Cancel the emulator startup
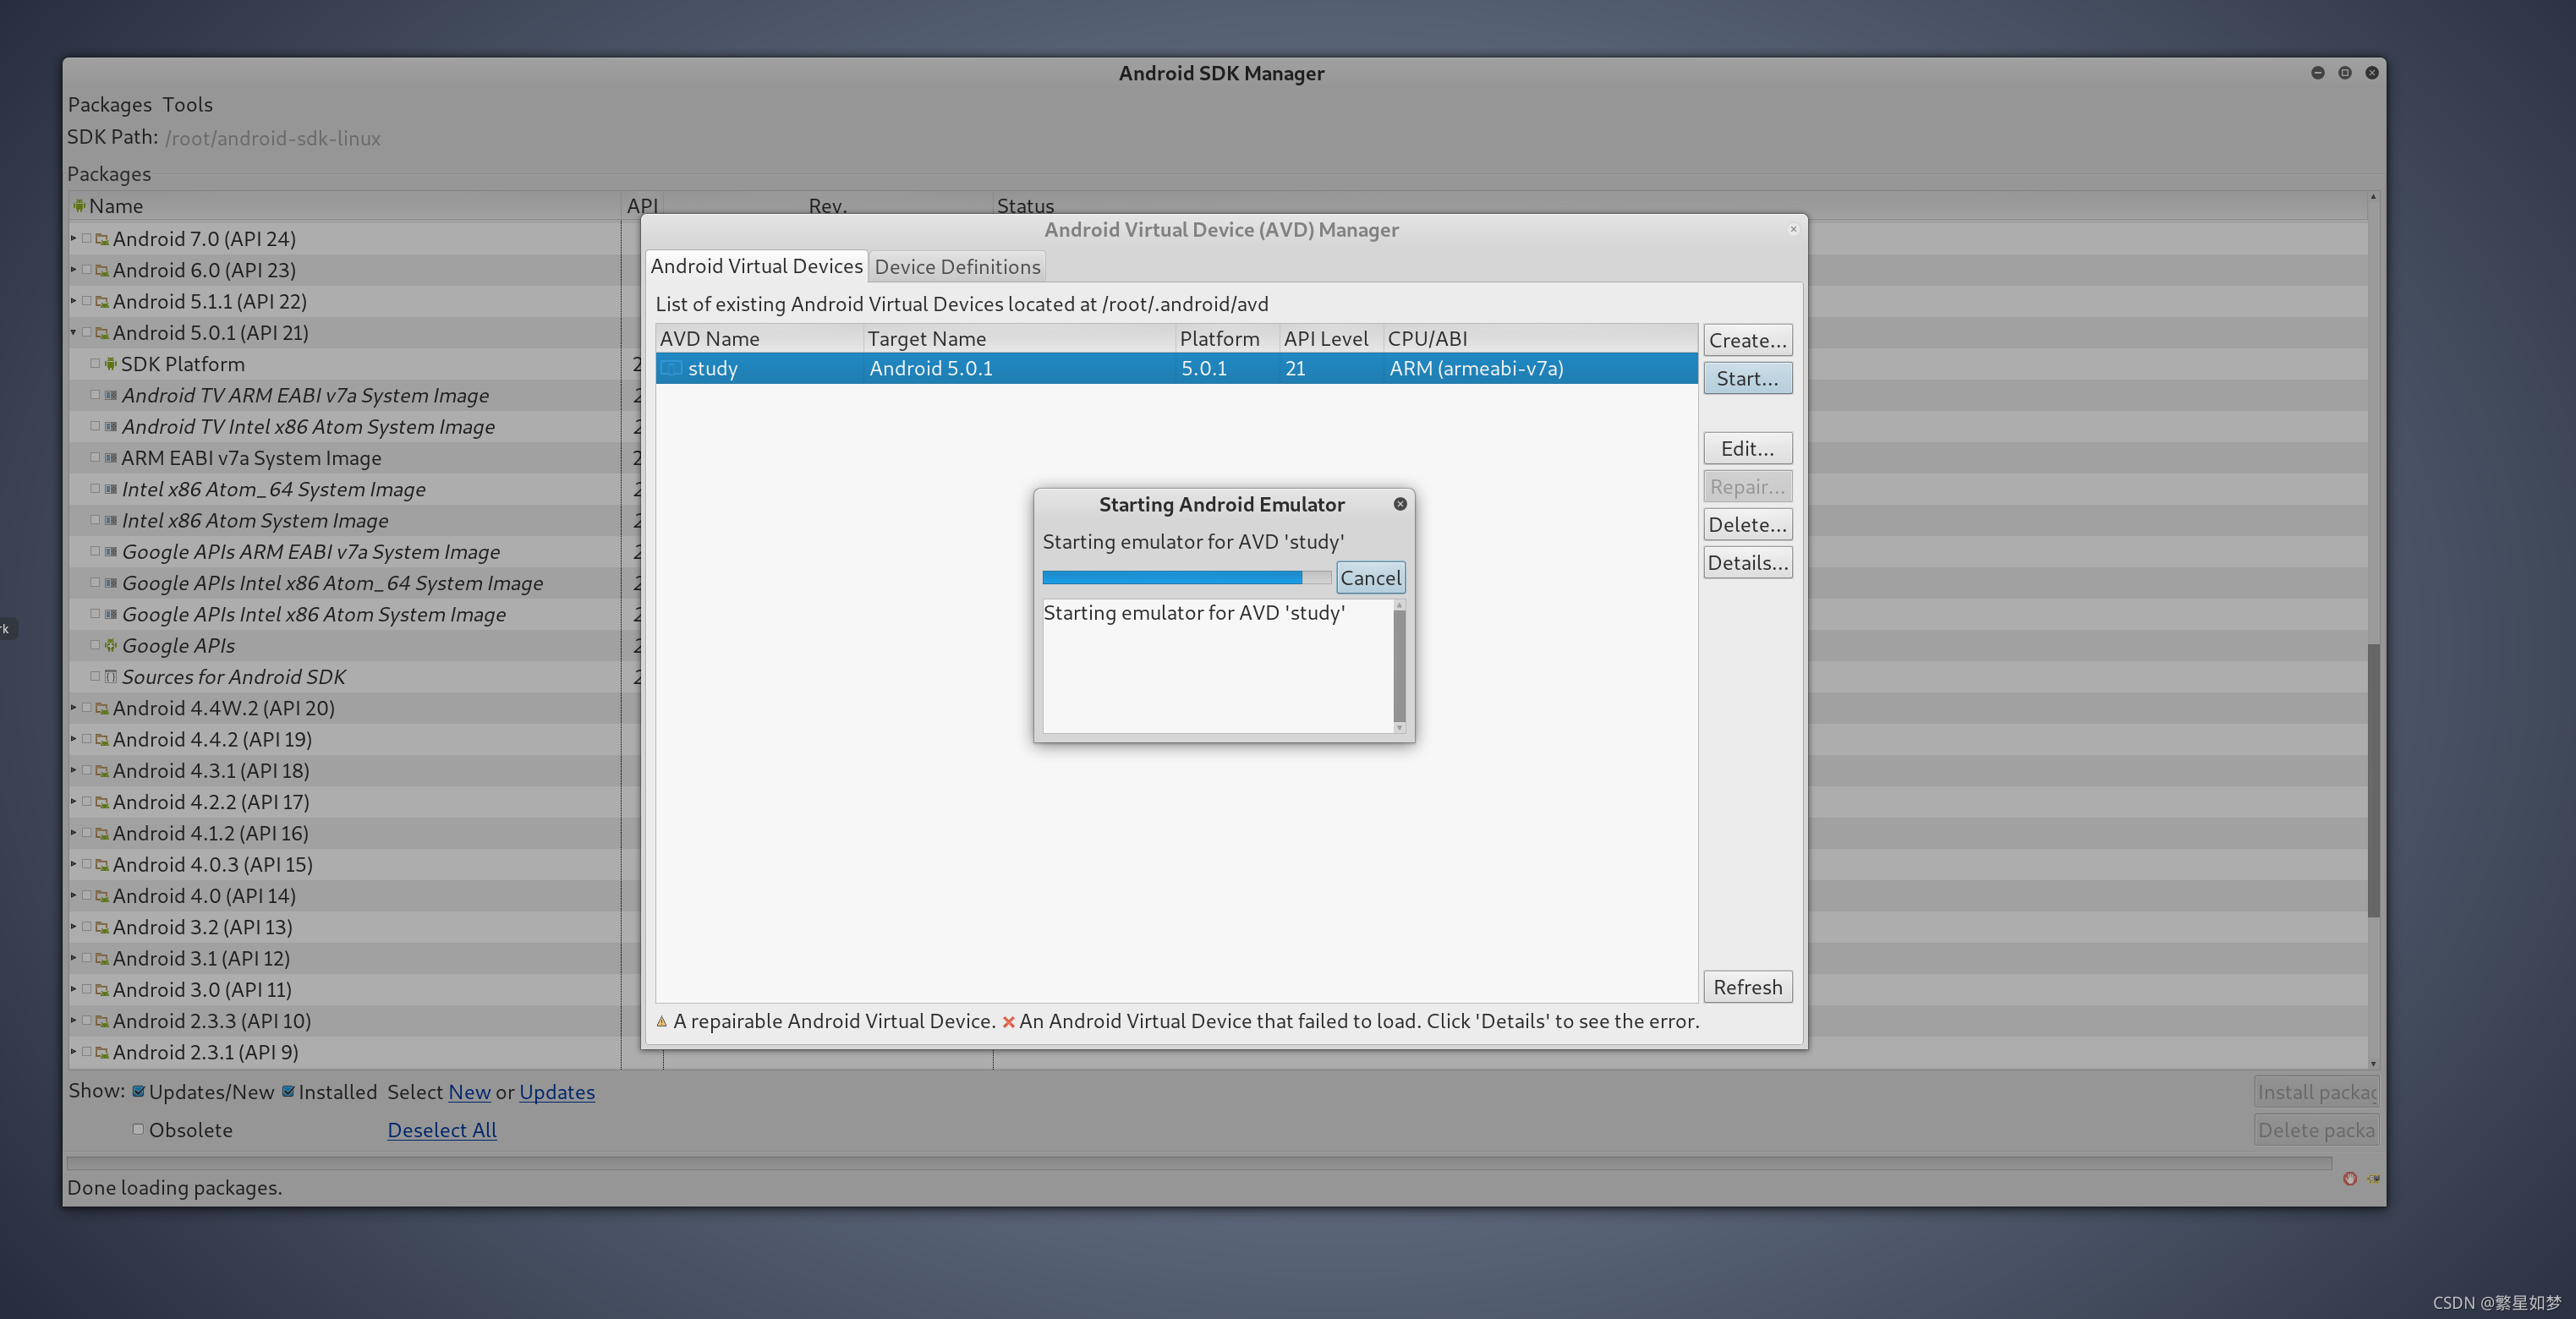 click(1370, 577)
